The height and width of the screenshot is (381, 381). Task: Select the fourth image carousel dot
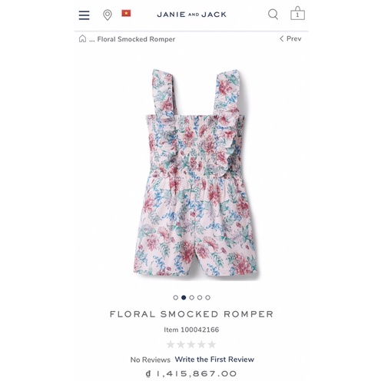[x=200, y=297]
